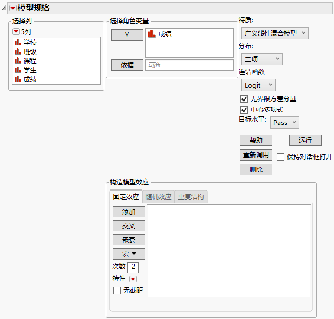Viewport: 334px width, 319px height.
Task: Click the 运行 button to run model
Action: pyautogui.click(x=305, y=140)
